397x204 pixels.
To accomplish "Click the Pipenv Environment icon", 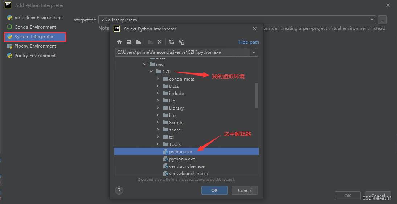I will tap(10, 46).
